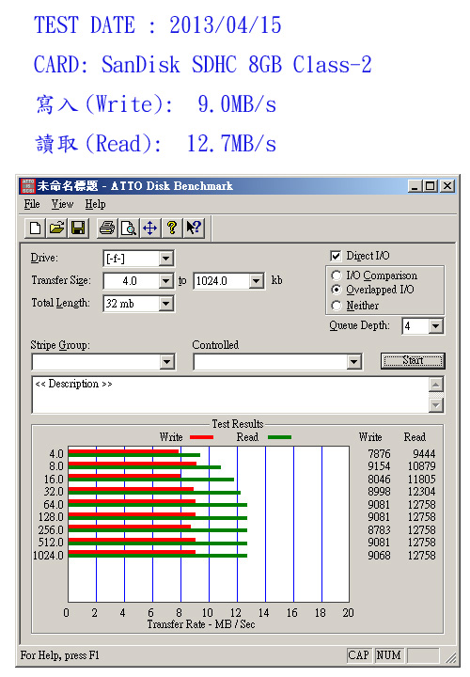Click the 1024.0 row green read bar

point(158,556)
